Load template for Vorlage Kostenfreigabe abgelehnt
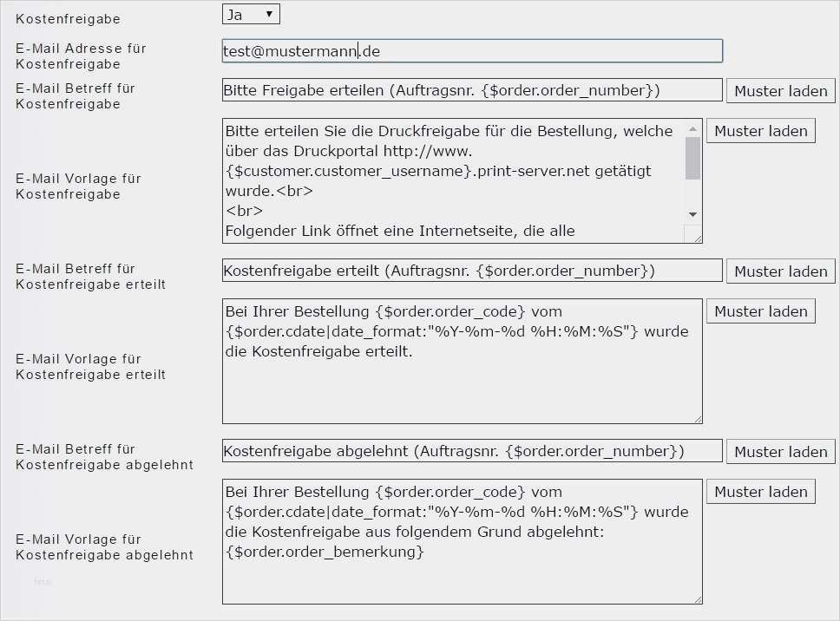The image size is (840, 621). point(760,491)
